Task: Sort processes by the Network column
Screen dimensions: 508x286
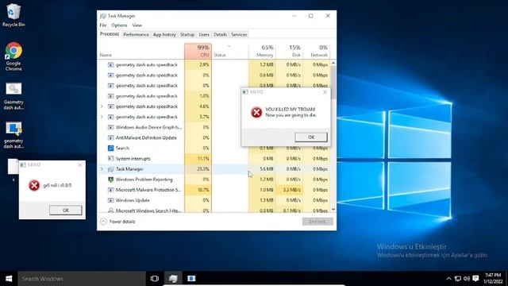Action: point(316,51)
